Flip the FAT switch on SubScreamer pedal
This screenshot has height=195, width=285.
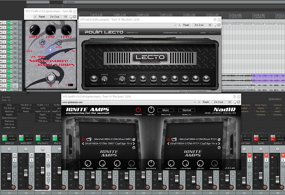(43, 42)
